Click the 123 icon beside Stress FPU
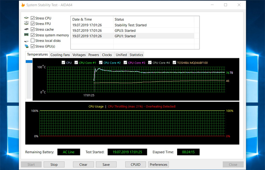 [x=26, y=24]
